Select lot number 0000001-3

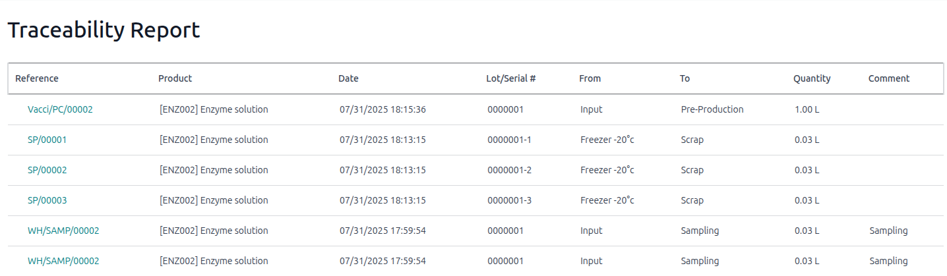click(x=509, y=200)
